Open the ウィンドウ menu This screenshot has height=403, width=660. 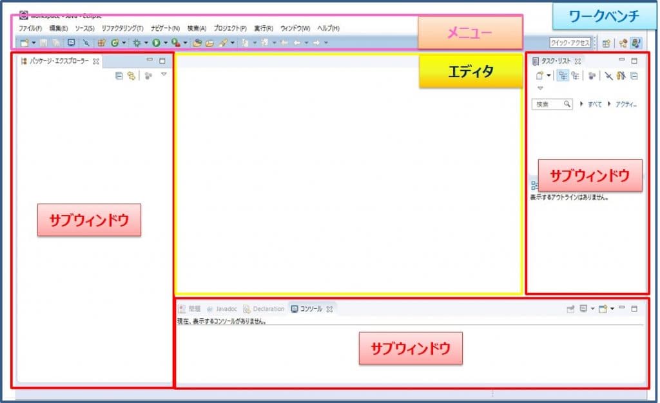click(x=296, y=28)
